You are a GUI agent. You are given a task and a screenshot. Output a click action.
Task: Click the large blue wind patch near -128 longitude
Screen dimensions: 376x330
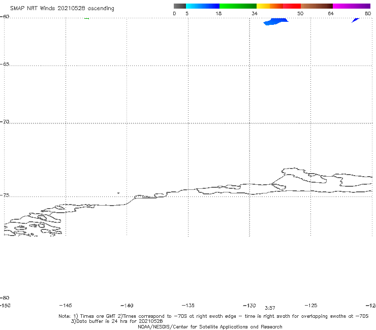pyautogui.click(x=276, y=21)
